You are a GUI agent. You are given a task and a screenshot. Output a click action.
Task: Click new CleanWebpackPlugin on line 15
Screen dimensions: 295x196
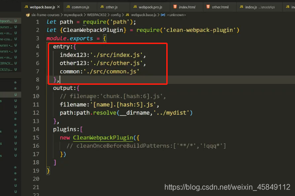tap(96, 138)
